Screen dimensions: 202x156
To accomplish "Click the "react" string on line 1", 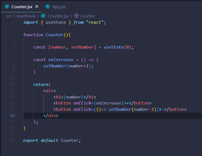I will [95, 22].
